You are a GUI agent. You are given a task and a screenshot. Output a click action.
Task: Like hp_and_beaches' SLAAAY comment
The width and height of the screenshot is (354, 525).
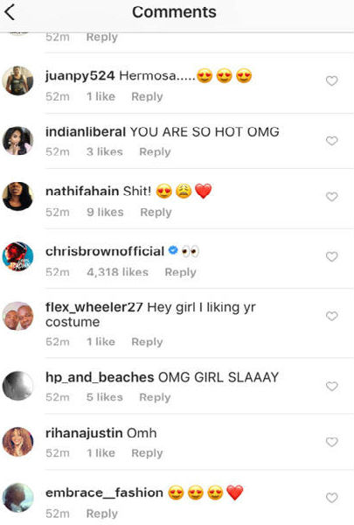click(331, 386)
